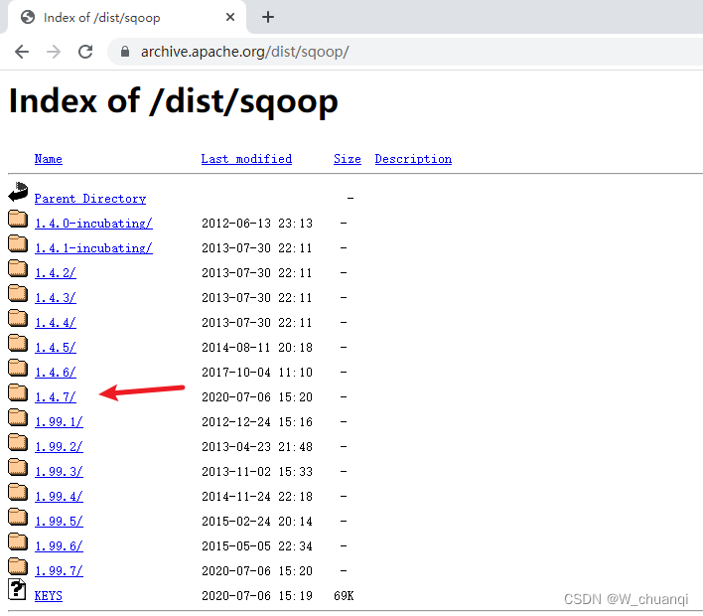Click the 69K size value

tap(344, 596)
